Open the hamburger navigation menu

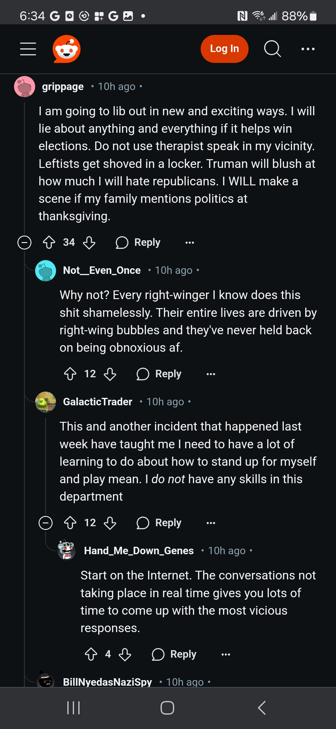click(x=28, y=49)
